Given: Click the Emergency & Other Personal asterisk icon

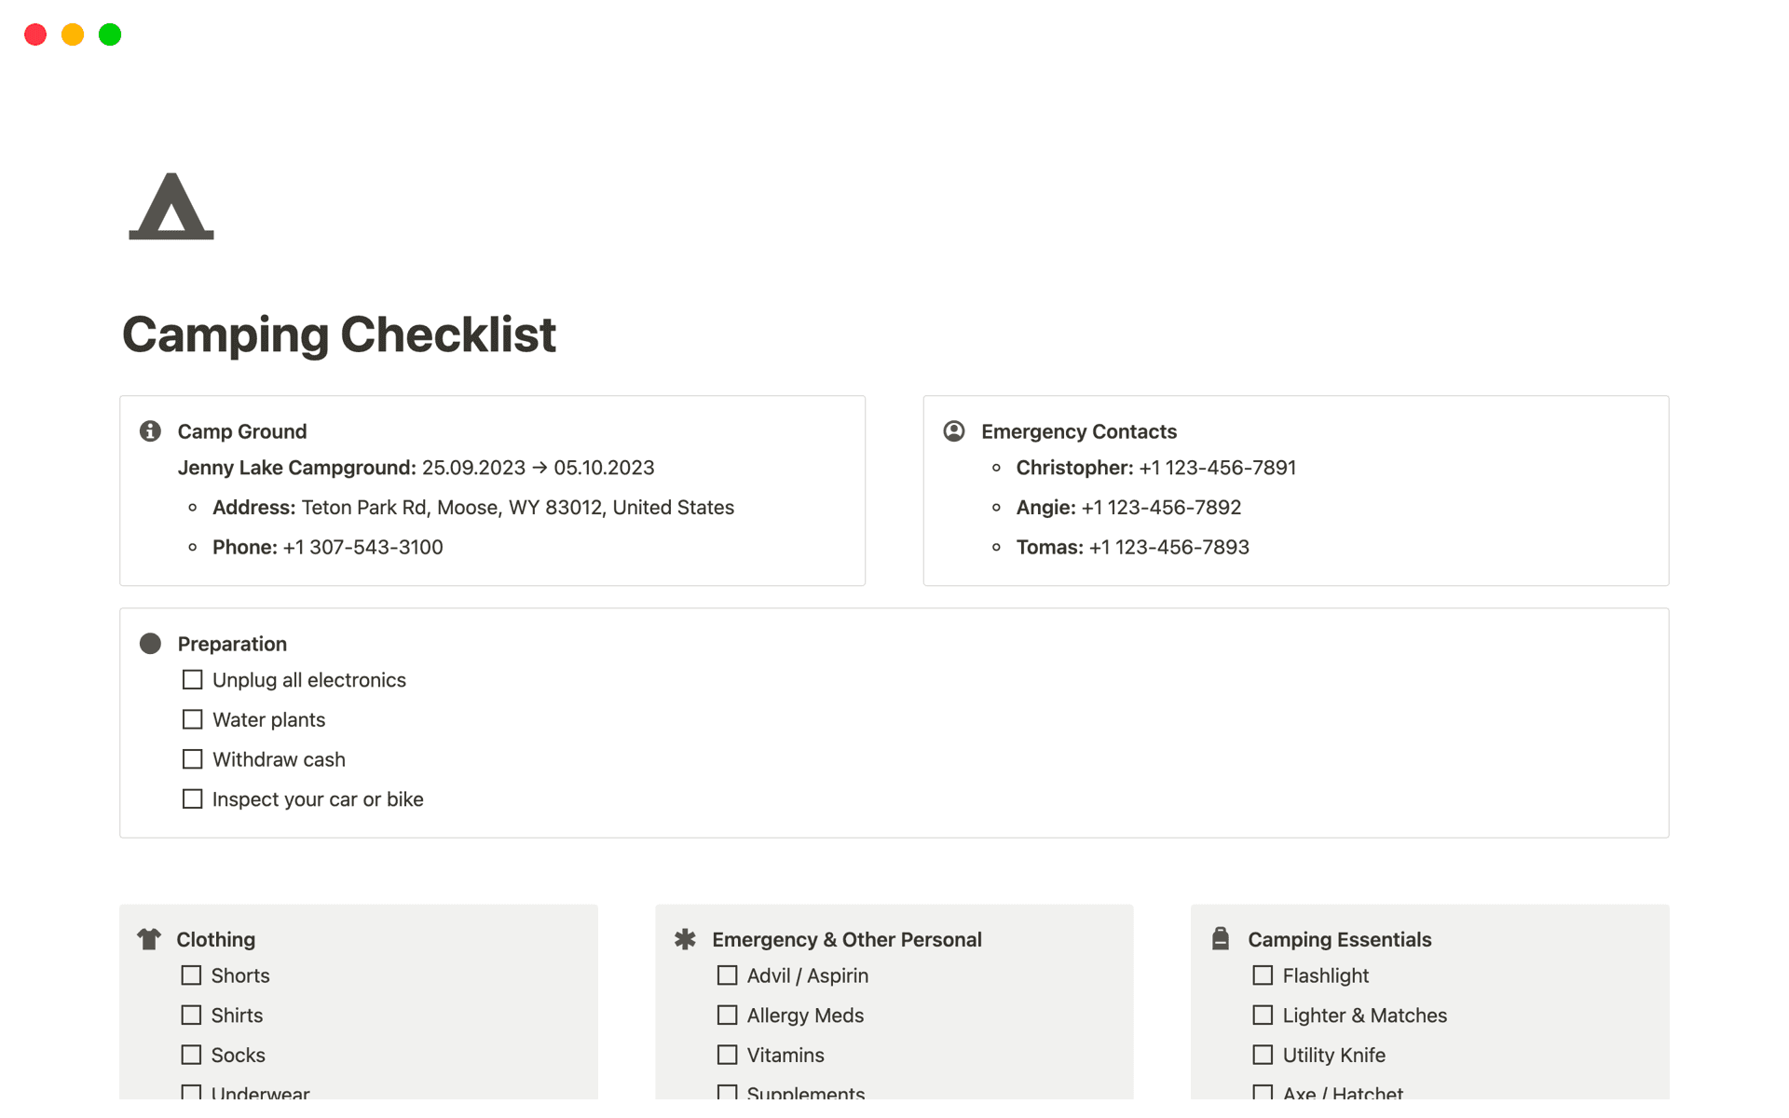Looking at the screenshot, I should pyautogui.click(x=685, y=939).
